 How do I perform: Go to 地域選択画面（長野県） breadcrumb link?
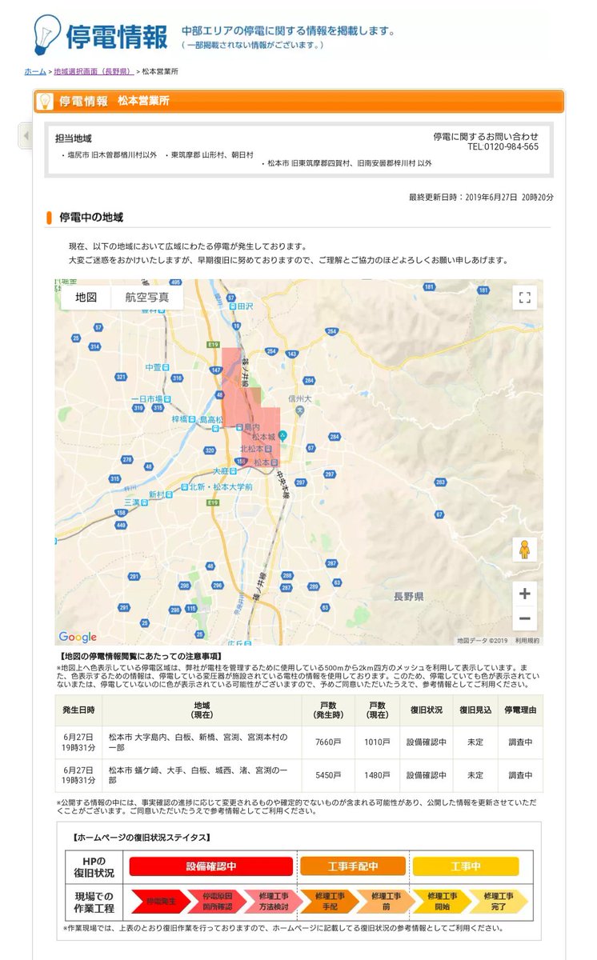pyautogui.click(x=94, y=72)
